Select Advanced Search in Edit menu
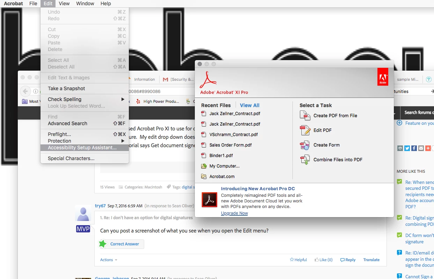 click(x=84, y=123)
